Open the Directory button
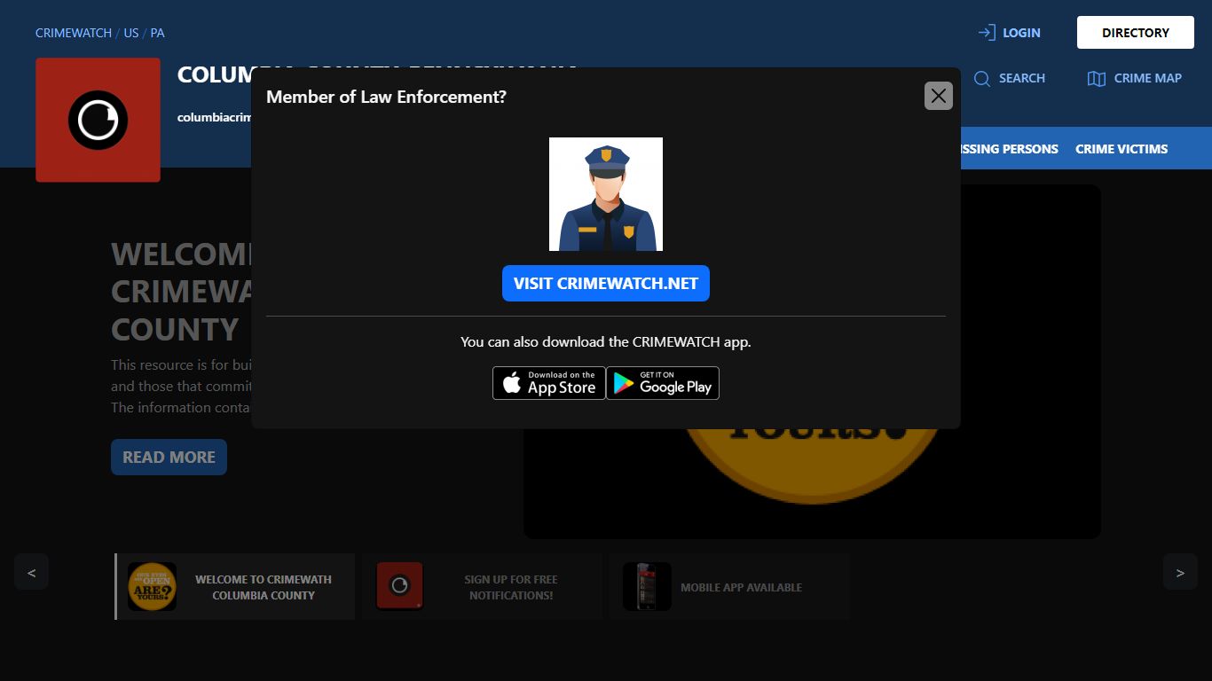 click(1136, 33)
